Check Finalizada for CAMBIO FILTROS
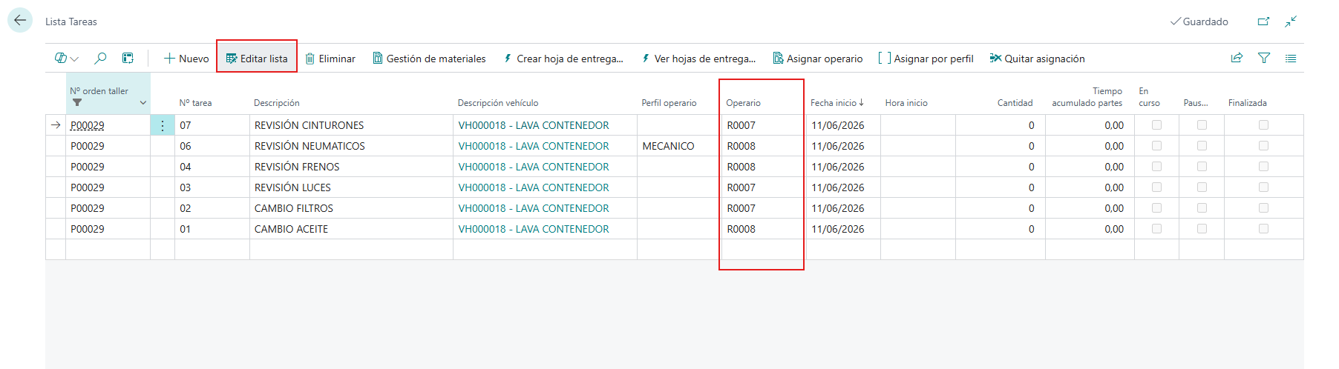1339x369 pixels. click(x=1263, y=208)
